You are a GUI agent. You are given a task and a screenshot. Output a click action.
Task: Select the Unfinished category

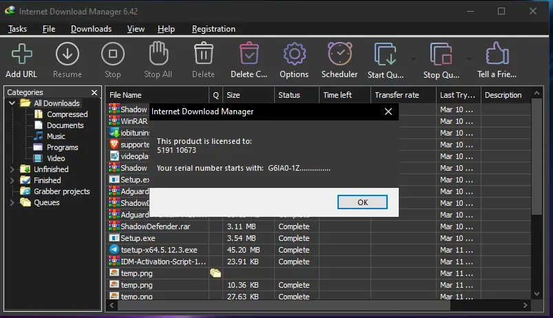click(x=51, y=169)
